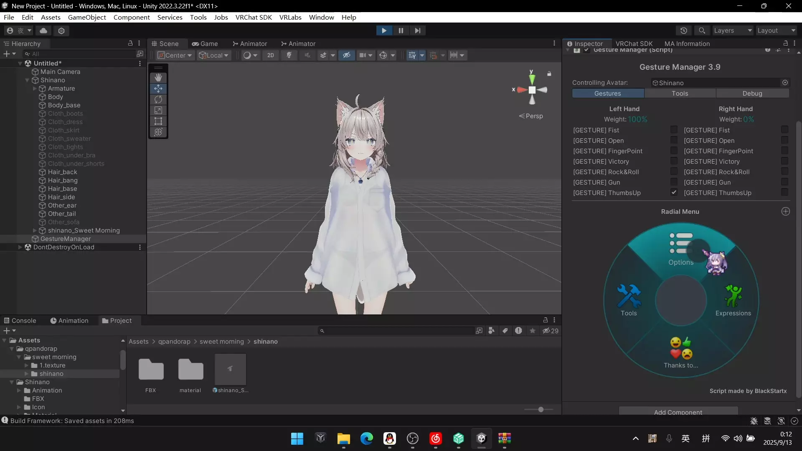Open the Center pivot dropdown

click(175, 55)
